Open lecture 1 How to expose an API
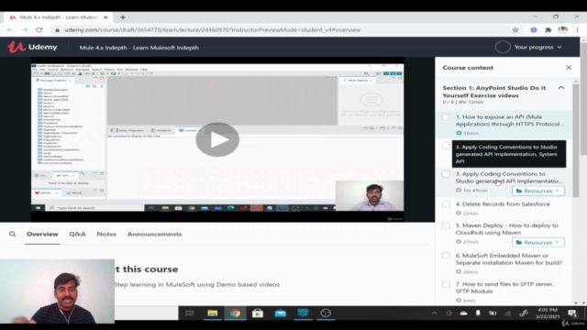 click(509, 120)
